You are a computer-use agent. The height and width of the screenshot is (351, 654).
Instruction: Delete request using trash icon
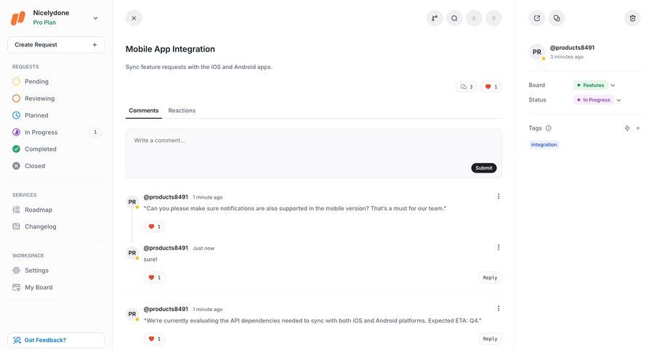(x=633, y=18)
